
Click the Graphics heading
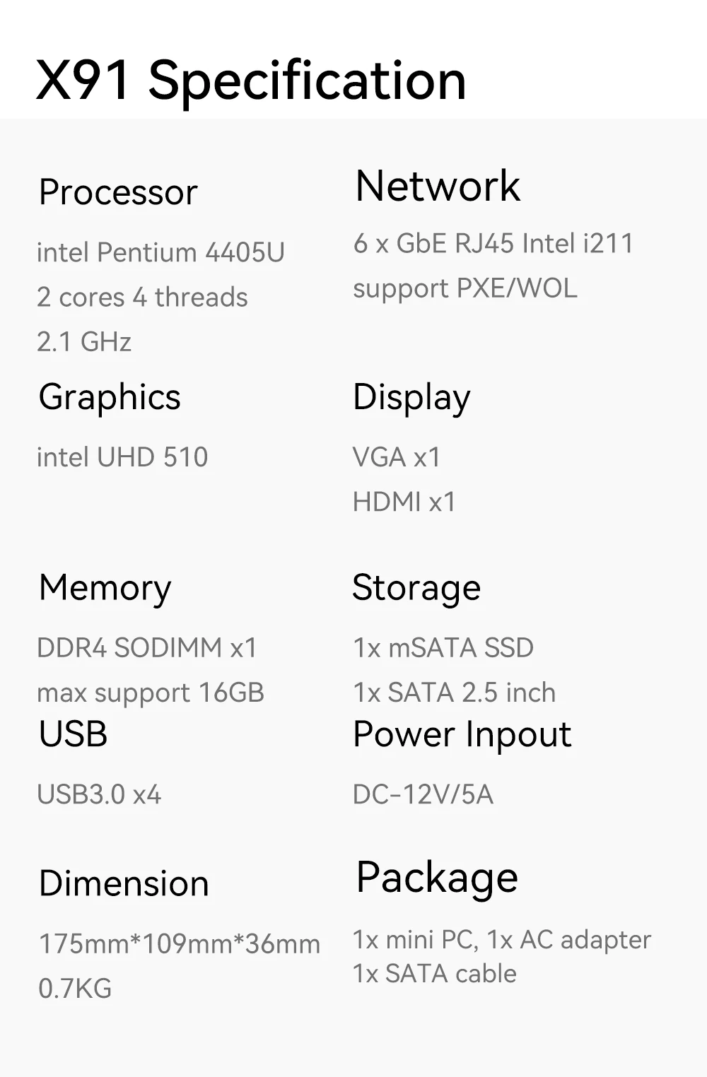(110, 397)
